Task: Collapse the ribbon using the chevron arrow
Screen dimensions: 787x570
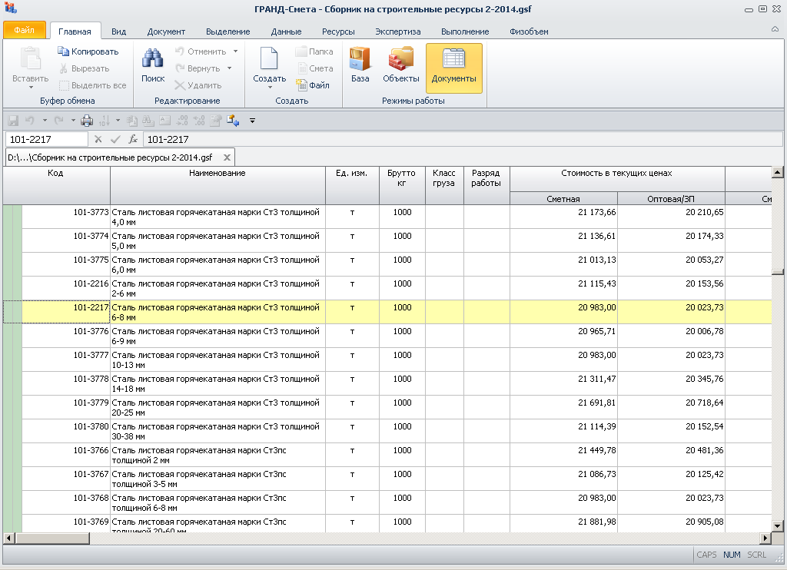Action: (x=775, y=29)
